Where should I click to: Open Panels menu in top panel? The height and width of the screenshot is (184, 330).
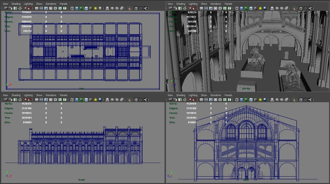(64, 4)
